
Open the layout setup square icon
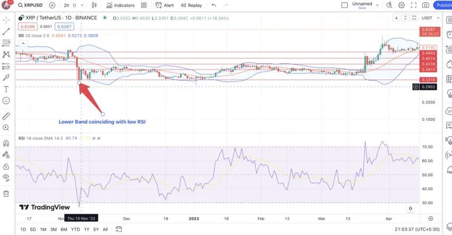coord(345,5)
